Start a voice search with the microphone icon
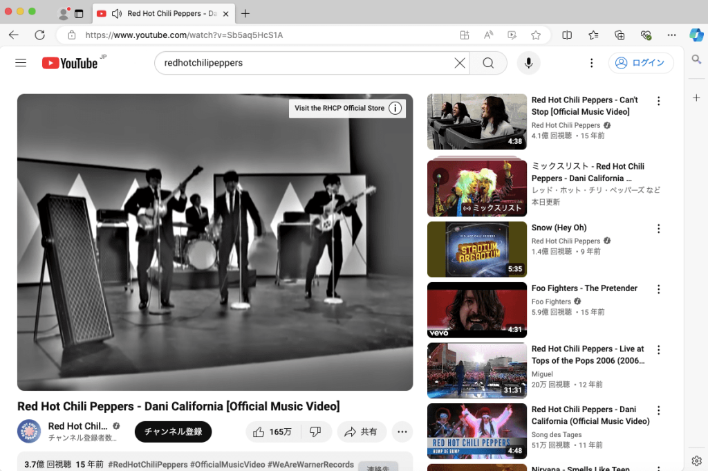Viewport: 708px width, 471px height. coord(528,62)
